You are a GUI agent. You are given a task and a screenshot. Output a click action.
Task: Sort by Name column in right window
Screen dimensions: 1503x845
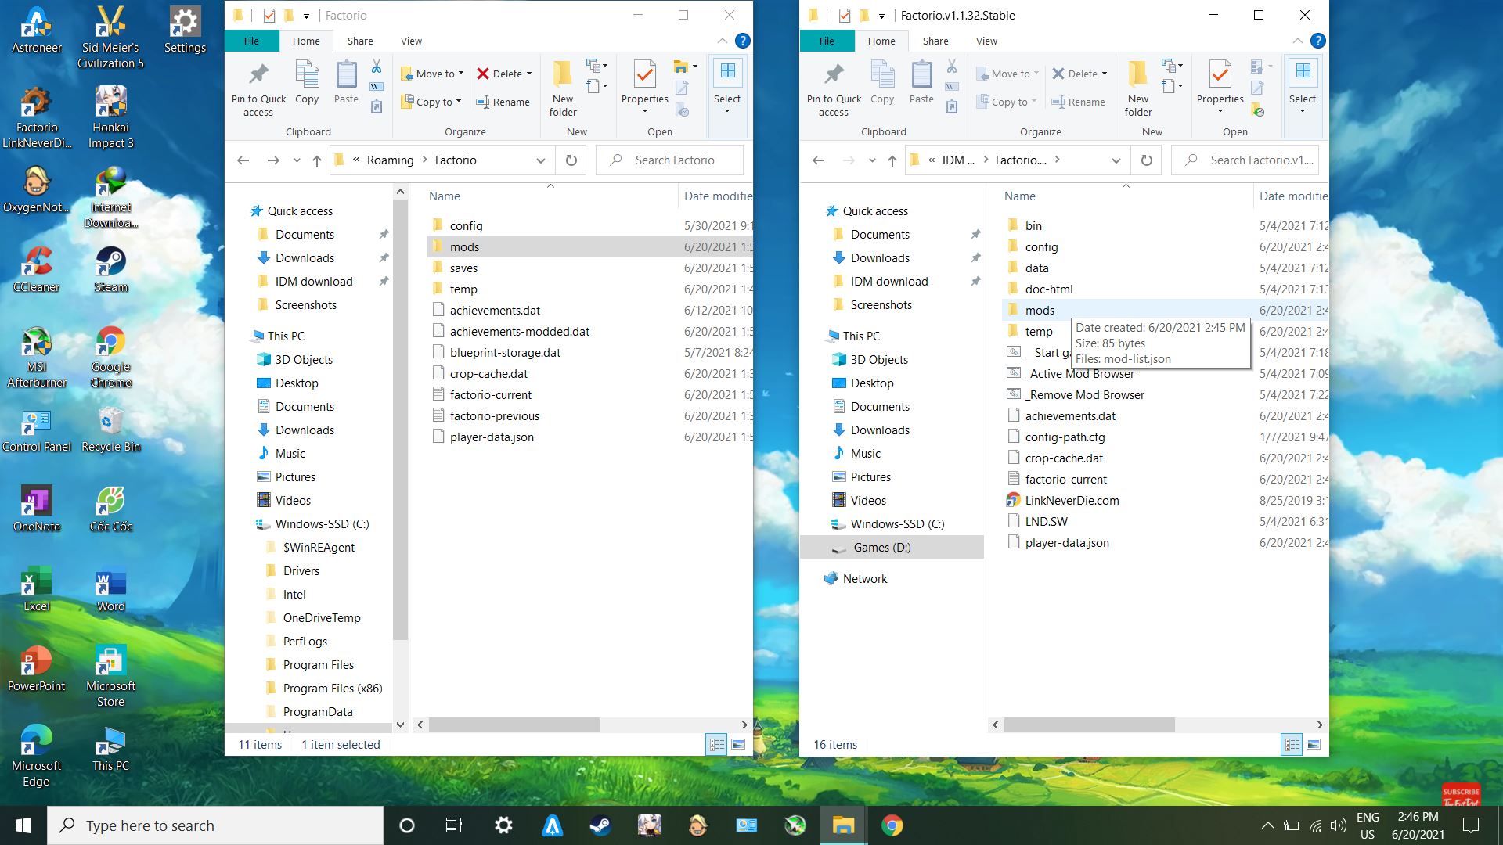point(1019,196)
